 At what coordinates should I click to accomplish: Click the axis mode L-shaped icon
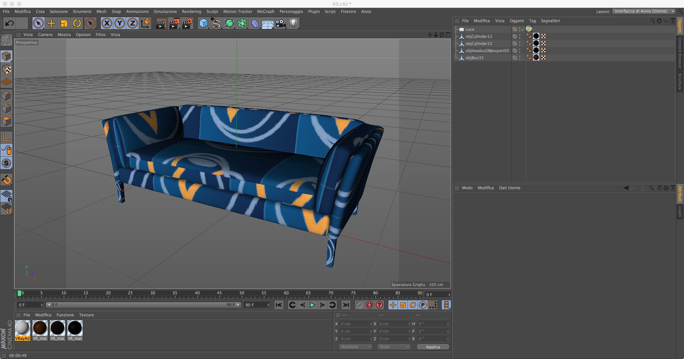pos(6,137)
